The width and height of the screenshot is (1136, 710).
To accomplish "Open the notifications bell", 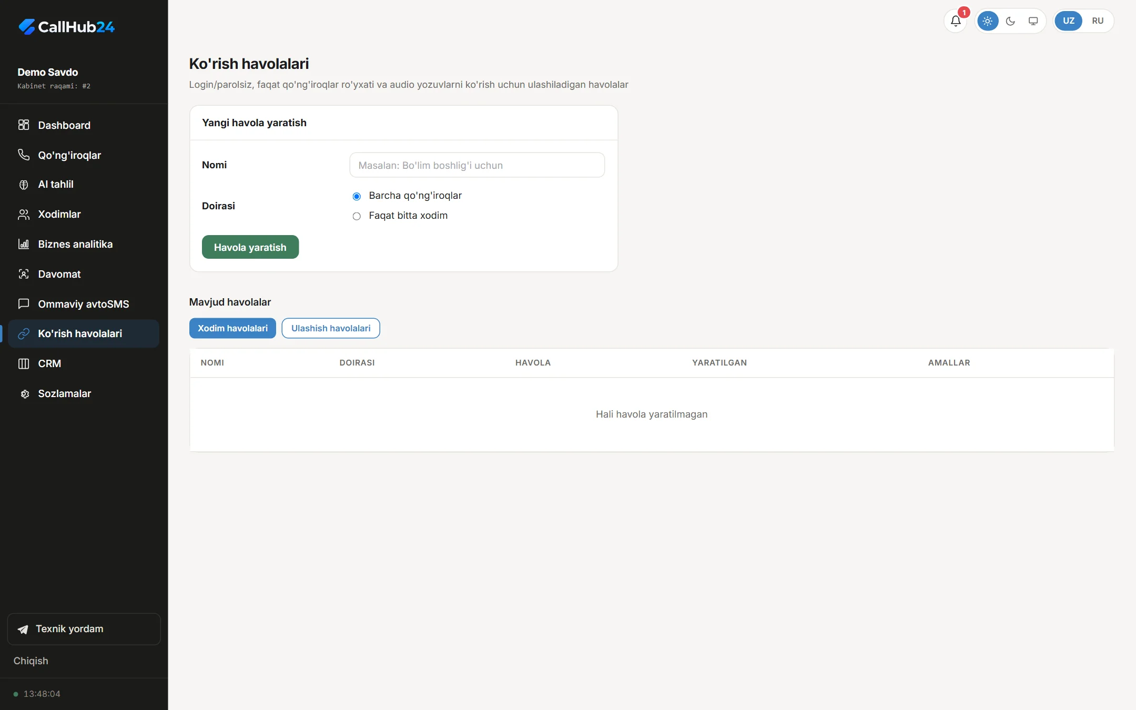I will (956, 21).
